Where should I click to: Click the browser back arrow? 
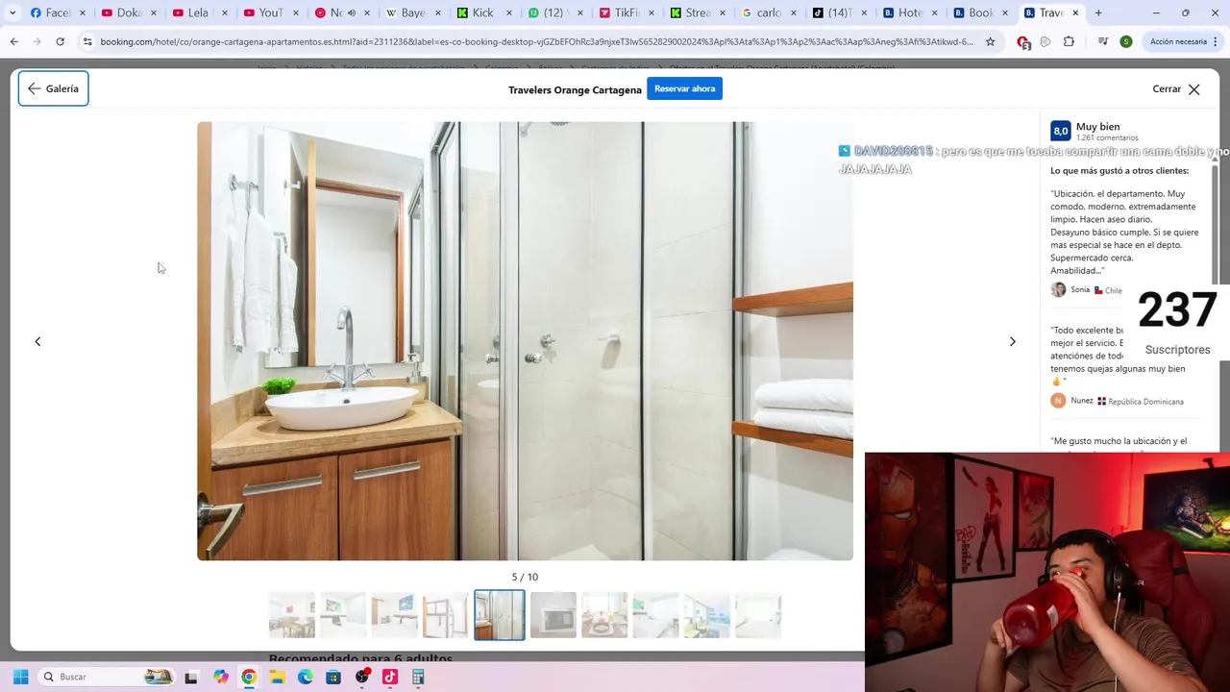[13, 41]
